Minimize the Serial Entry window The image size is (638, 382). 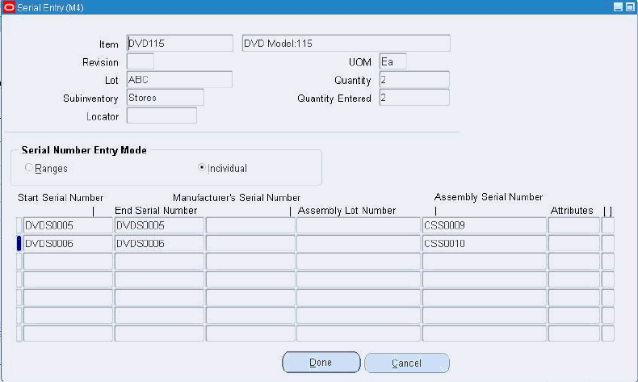[x=618, y=7]
